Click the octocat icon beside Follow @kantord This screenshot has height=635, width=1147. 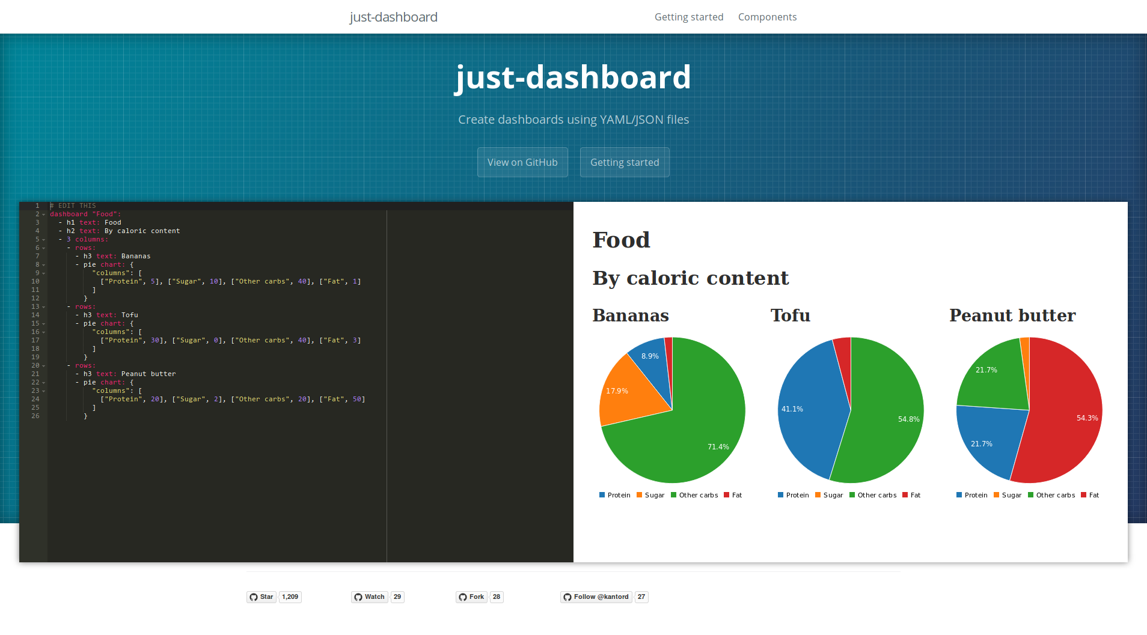[568, 597]
